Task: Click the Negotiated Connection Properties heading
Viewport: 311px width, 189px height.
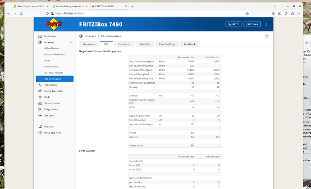Action: (x=100, y=51)
